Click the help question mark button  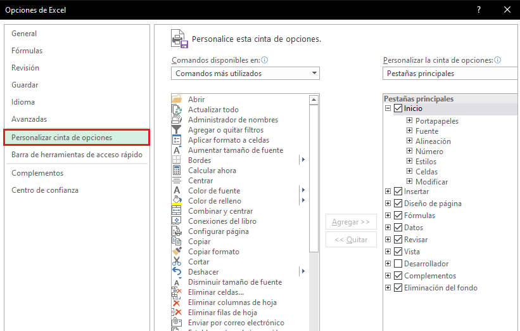coord(479,10)
